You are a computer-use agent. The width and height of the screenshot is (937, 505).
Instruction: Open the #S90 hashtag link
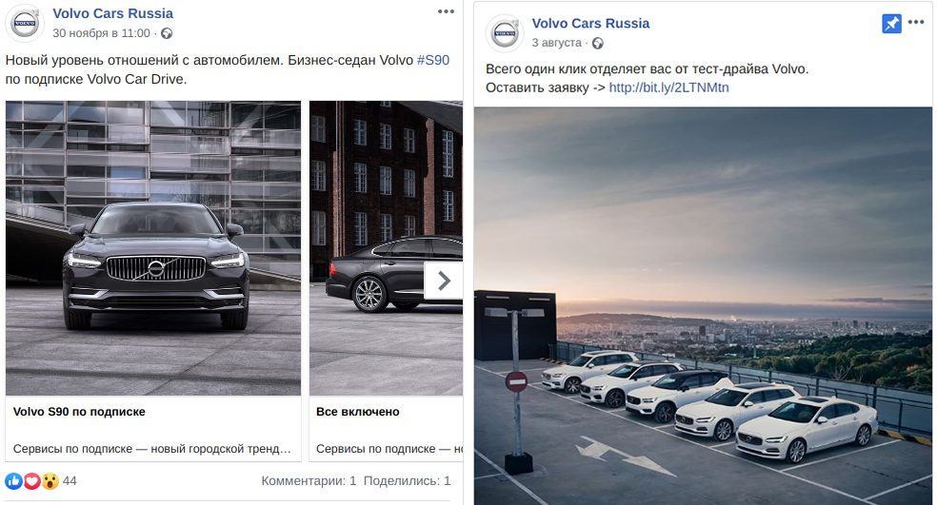pos(433,60)
